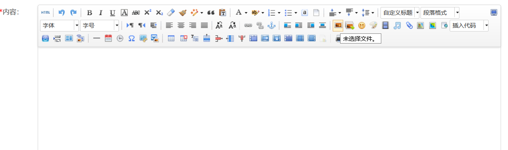508x150 pixels.
Task: Insert music with the note icon
Action: [397, 26]
